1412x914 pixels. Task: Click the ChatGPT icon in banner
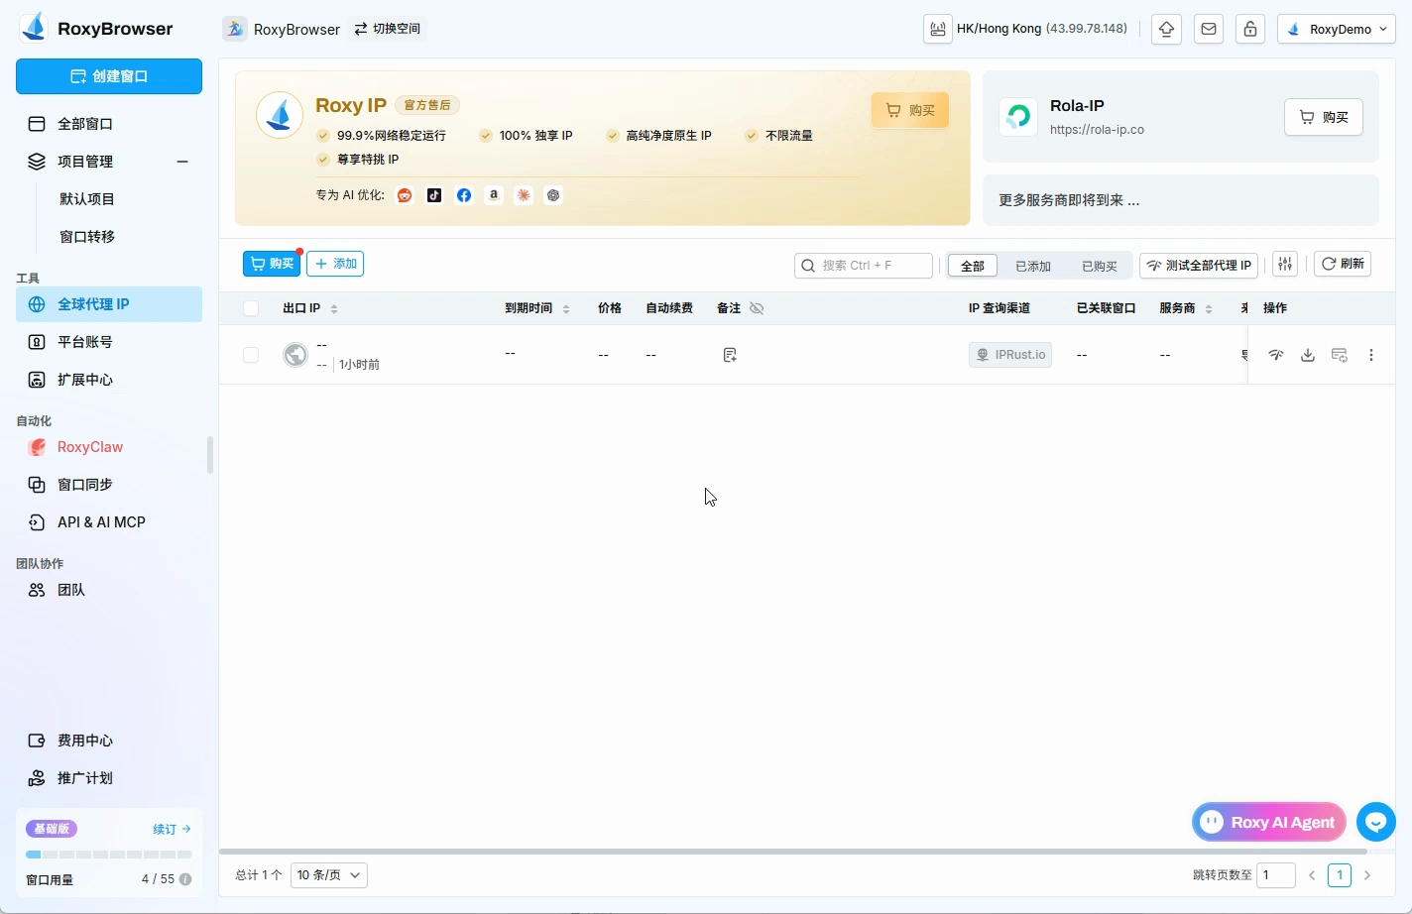(553, 195)
